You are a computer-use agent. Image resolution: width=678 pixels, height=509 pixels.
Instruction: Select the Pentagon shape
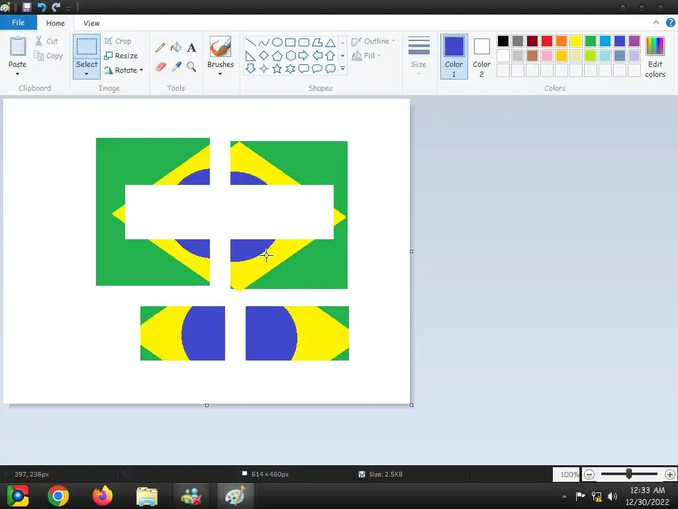(277, 56)
